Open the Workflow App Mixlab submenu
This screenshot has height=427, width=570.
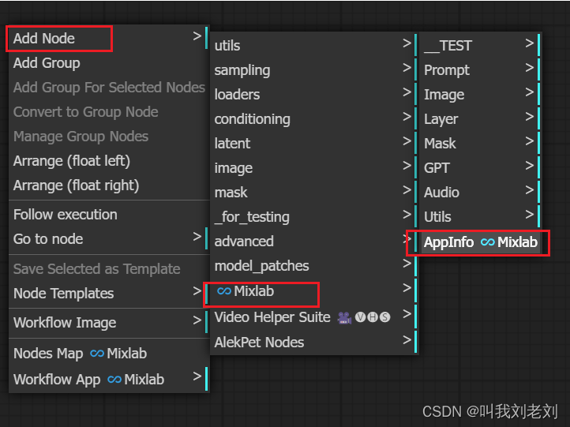pyautogui.click(x=108, y=379)
